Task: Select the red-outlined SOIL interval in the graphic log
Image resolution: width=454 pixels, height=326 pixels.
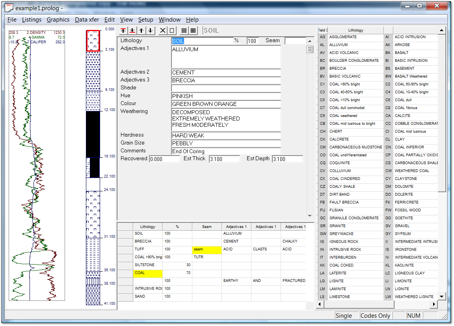Action: coord(93,41)
